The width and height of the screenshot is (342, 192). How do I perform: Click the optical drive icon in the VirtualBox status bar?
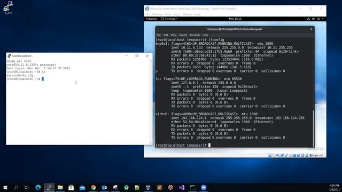pos(274,155)
